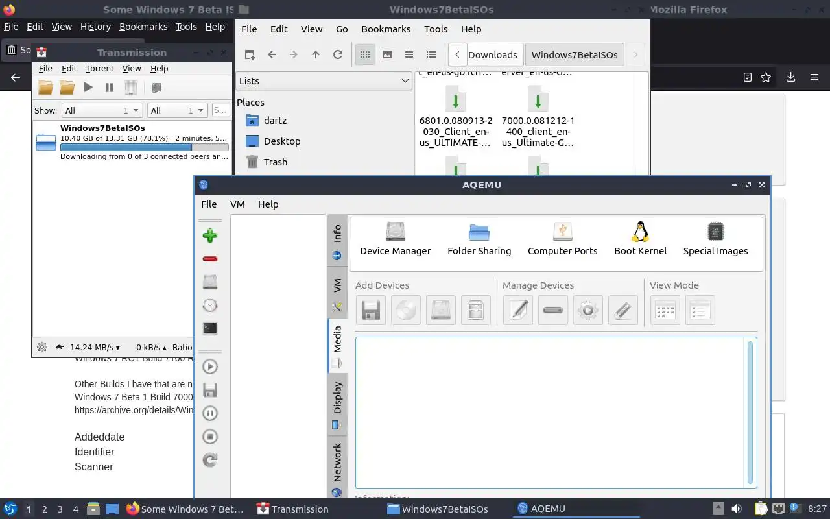The width and height of the screenshot is (830, 519).
Task: Expand second All filter dropdown in Transmission
Action: click(177, 110)
